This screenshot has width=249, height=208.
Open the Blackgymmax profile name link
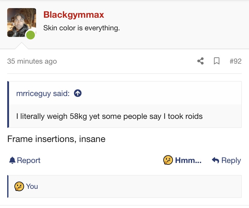point(74,15)
